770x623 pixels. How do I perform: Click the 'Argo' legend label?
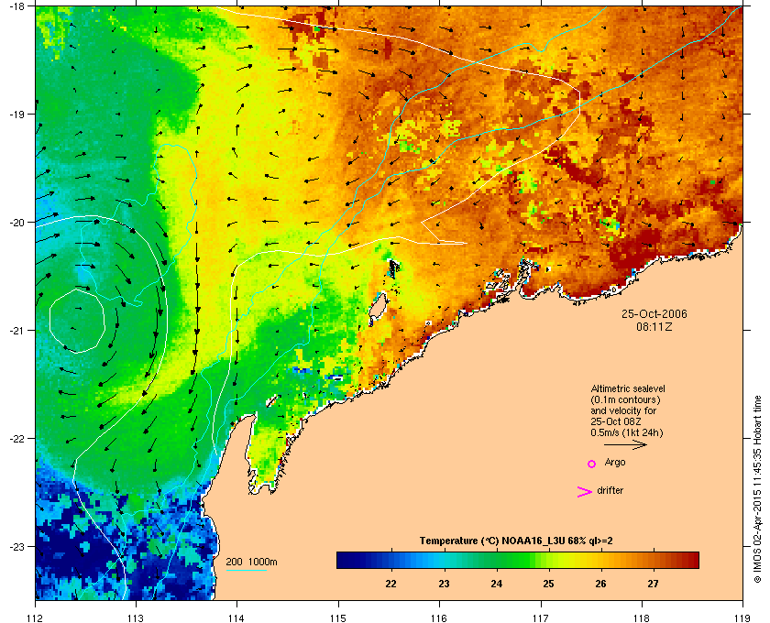point(615,463)
